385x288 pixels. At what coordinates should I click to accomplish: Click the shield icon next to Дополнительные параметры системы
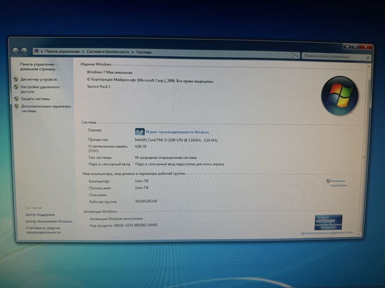tap(17, 106)
